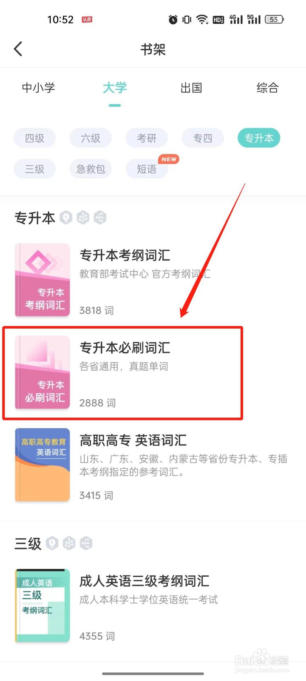Select the 四级 filter chip
This screenshot has width=306, height=681.
pyautogui.click(x=35, y=138)
